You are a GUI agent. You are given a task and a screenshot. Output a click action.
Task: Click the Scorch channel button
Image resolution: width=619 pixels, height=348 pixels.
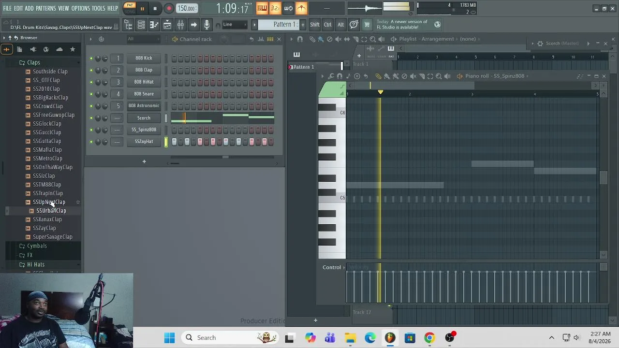point(144,118)
